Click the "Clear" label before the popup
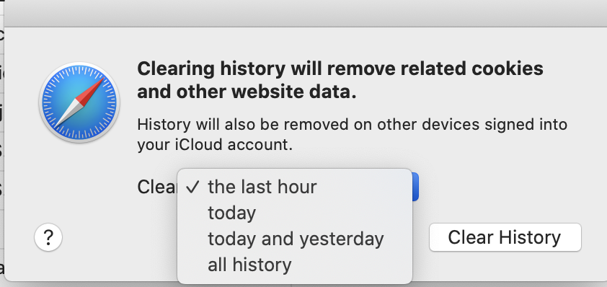607x287 pixels. (x=157, y=187)
